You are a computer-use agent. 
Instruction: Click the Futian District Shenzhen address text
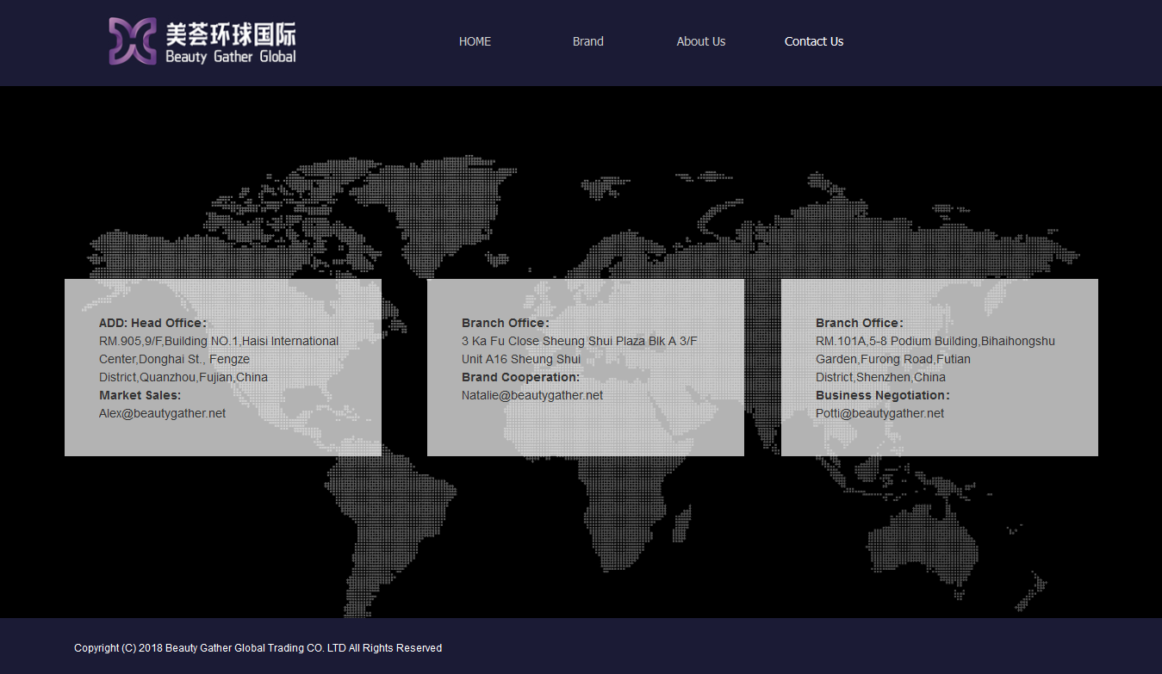click(935, 359)
